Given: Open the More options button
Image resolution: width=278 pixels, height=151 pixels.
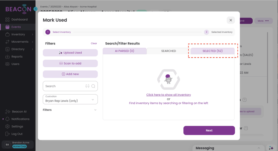Looking at the screenshot, I should click(x=263, y=21).
